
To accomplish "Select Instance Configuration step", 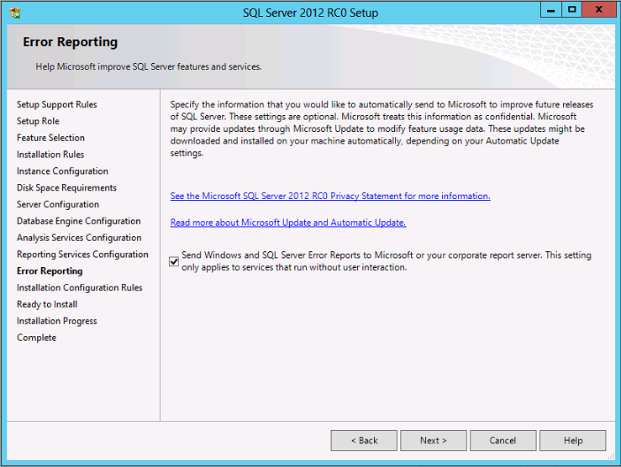I will (x=62, y=171).
